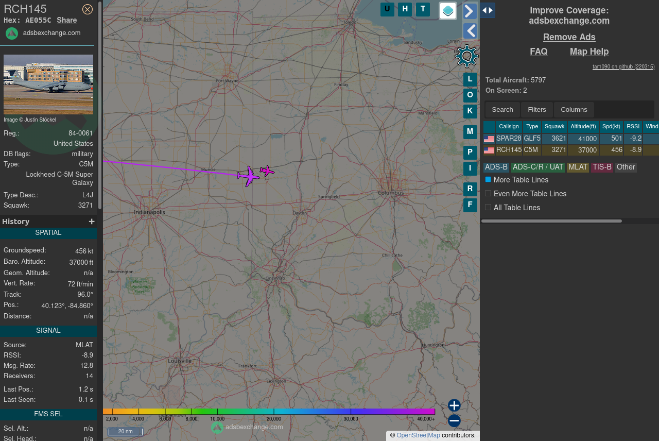Image resolution: width=659 pixels, height=441 pixels.
Task: Toggle the T map button
Action: [x=423, y=9]
